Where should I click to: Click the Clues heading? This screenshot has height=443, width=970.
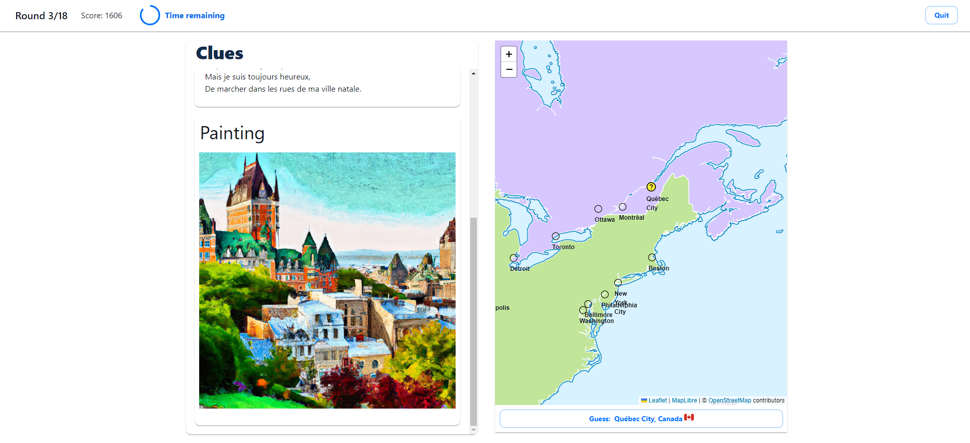pyautogui.click(x=219, y=53)
